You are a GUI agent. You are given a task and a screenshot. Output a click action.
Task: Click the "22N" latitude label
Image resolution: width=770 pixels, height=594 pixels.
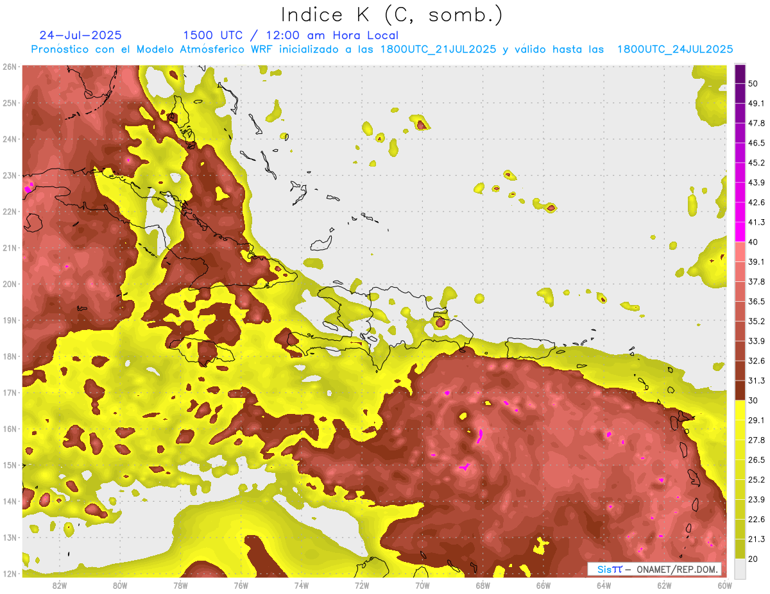10,211
